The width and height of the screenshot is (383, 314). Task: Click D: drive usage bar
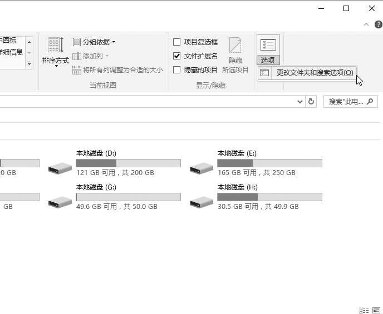[x=128, y=163]
